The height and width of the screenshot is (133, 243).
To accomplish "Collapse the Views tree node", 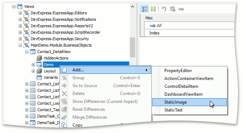I will pyautogui.click(x=14, y=6).
